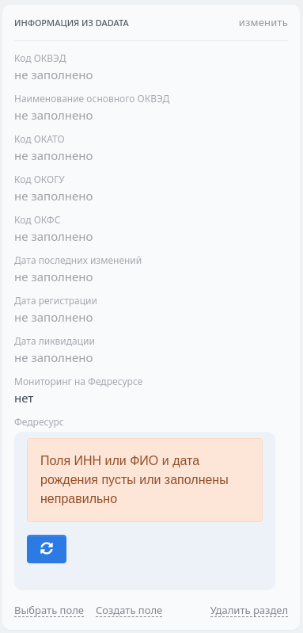Open the «изменить» link in header
Viewport: 303px width, 633px height.
263,23
